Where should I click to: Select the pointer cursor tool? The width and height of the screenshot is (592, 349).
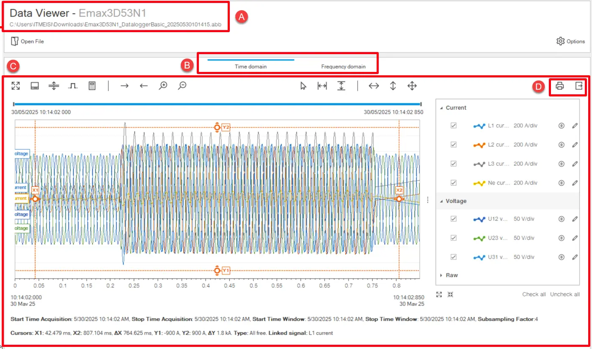[303, 85]
